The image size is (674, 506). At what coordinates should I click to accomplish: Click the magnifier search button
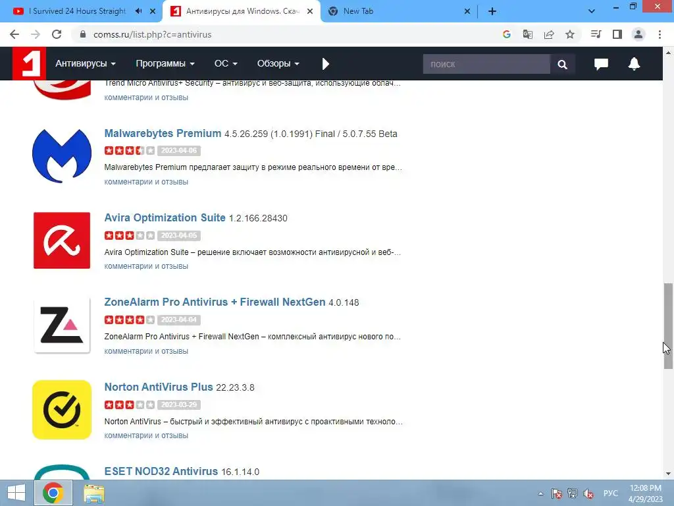point(562,64)
